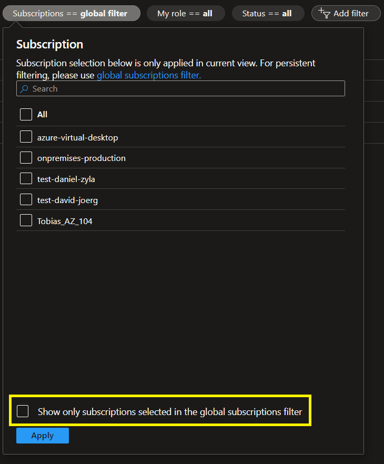Select the azure-virtual-desktop checkbox

tap(26, 137)
